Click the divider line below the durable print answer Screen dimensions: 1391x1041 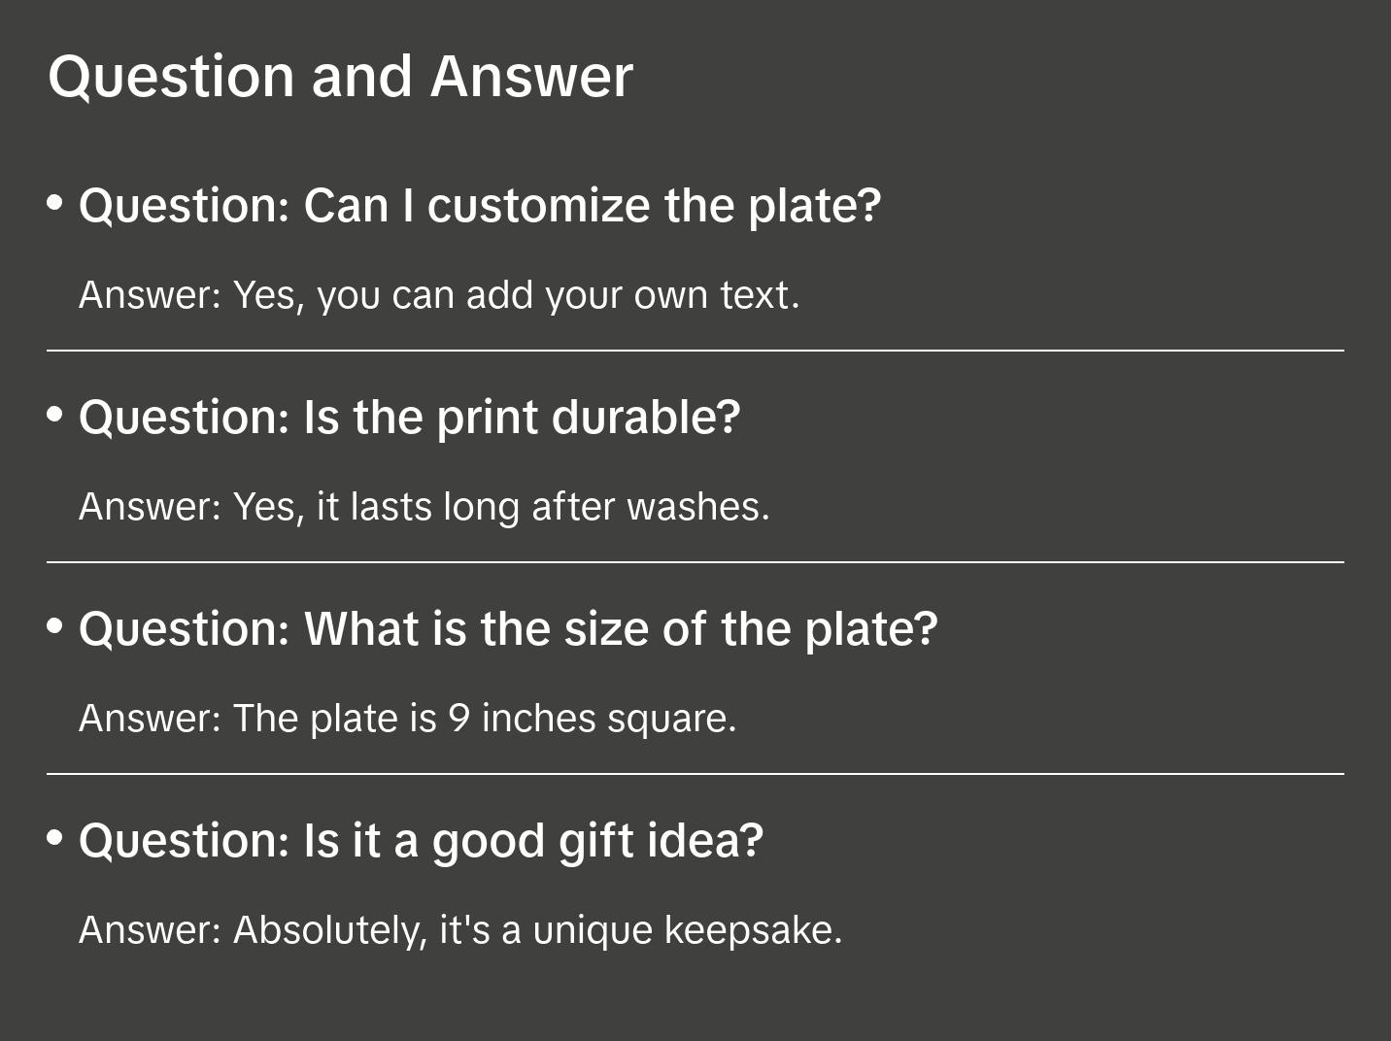coord(695,562)
